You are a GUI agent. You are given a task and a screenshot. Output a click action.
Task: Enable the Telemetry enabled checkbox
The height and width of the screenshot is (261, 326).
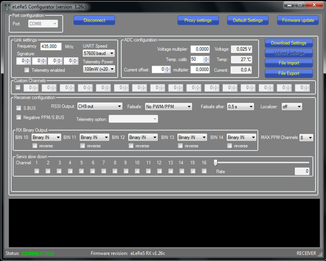pos(26,70)
